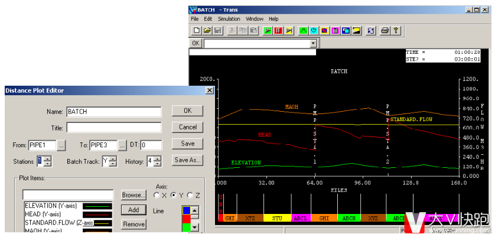Click the Remove plot item button

[134, 225]
